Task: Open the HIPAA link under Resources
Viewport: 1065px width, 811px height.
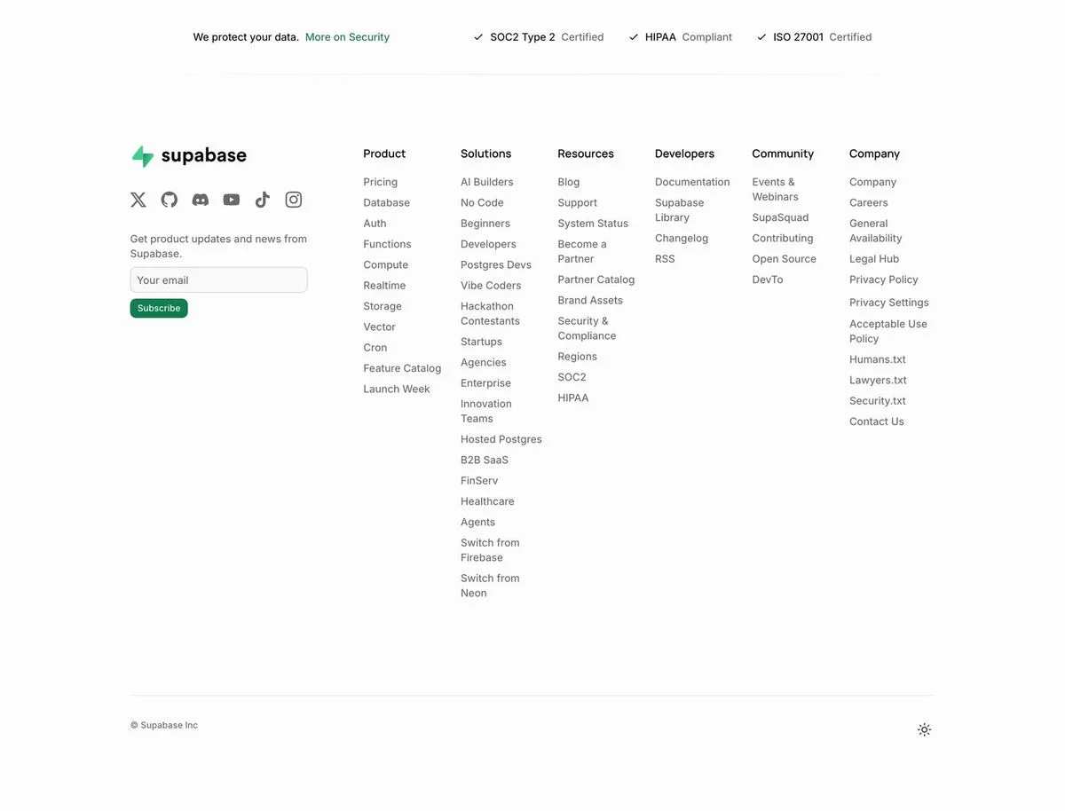Action: (x=572, y=398)
